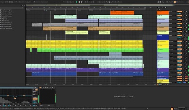Toggle the arrangement Loop switch
This screenshot has width=189, height=110.
[x=109, y=2]
